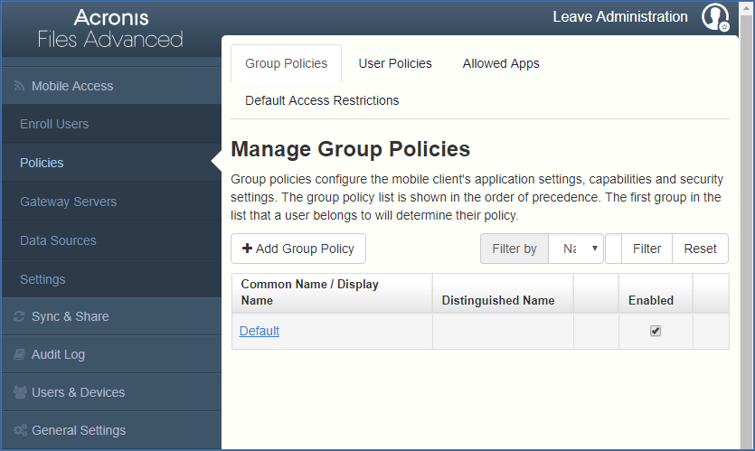Expand the Mobile Access section

111,86
